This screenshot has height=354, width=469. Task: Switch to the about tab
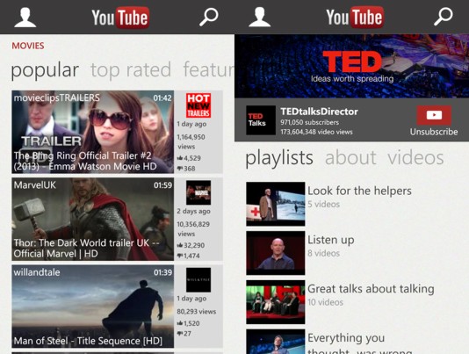[x=350, y=157]
